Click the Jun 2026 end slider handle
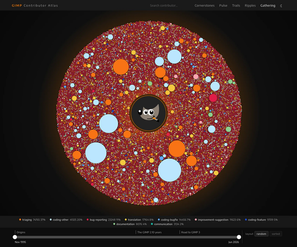 point(239,237)
